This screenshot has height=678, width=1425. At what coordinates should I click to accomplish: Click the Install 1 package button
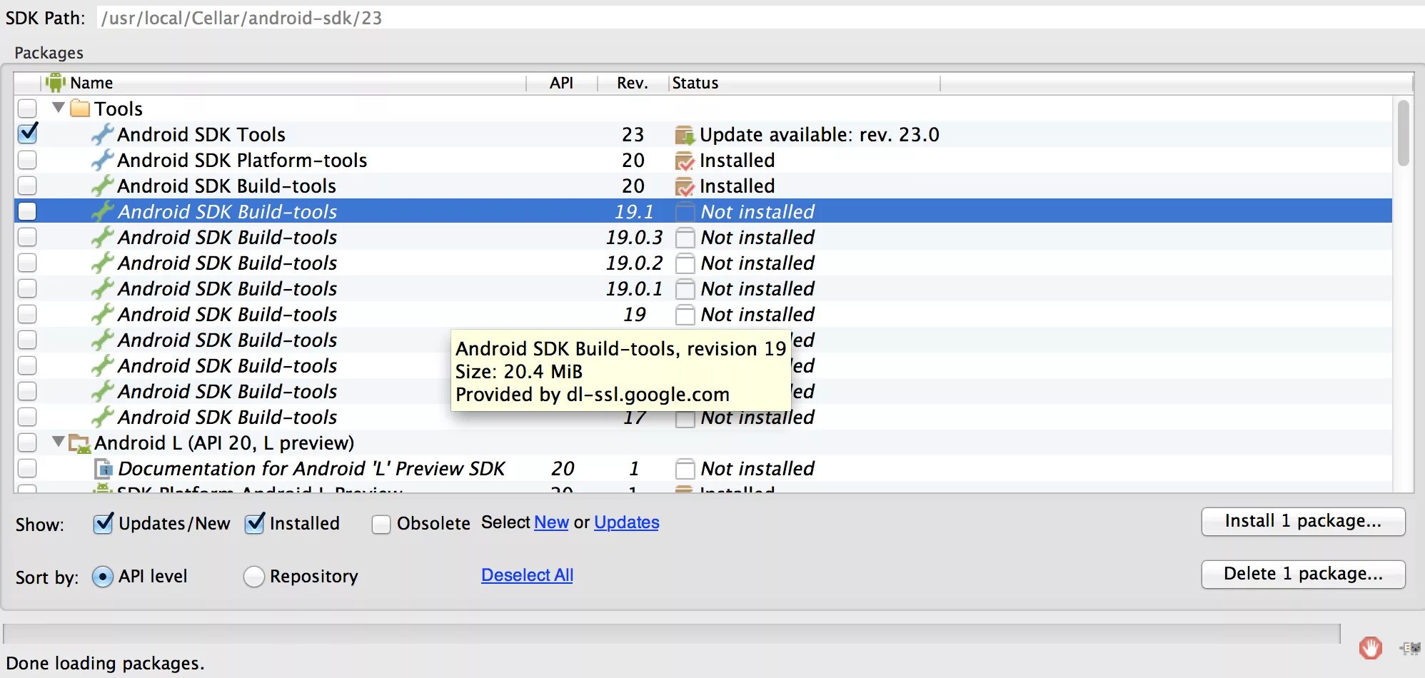(x=1303, y=521)
